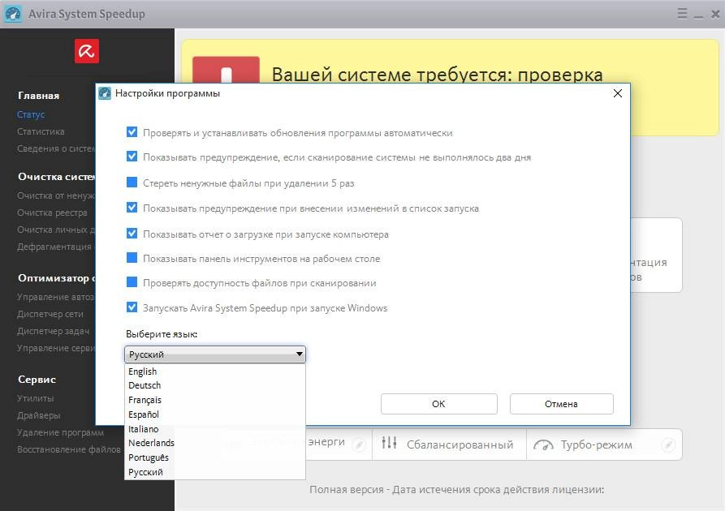Viewport: 725px width, 511px height.
Task: Select Italiano in the language list
Action: pyautogui.click(x=215, y=429)
